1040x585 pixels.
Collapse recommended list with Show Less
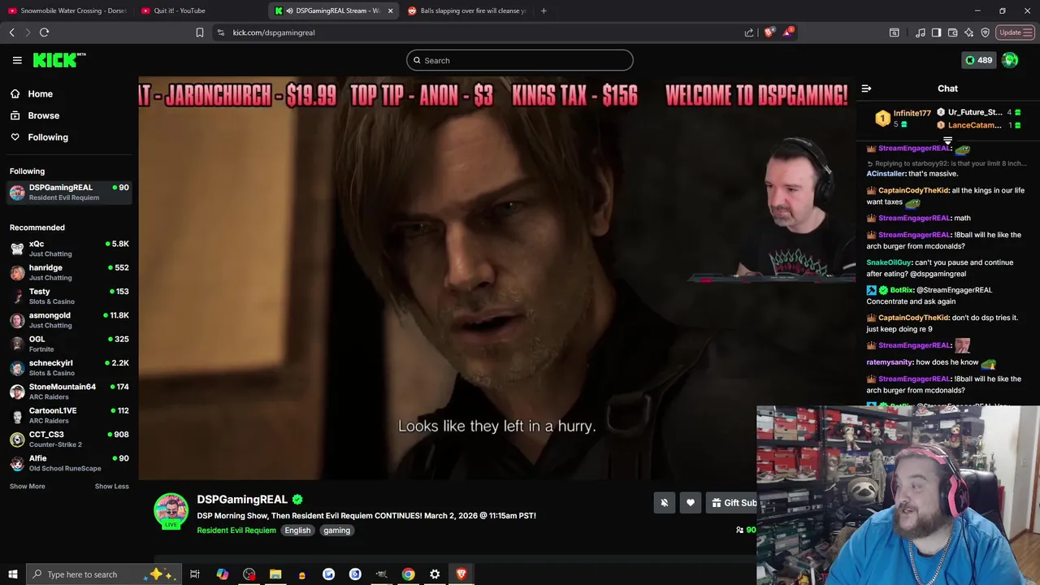[x=111, y=486]
